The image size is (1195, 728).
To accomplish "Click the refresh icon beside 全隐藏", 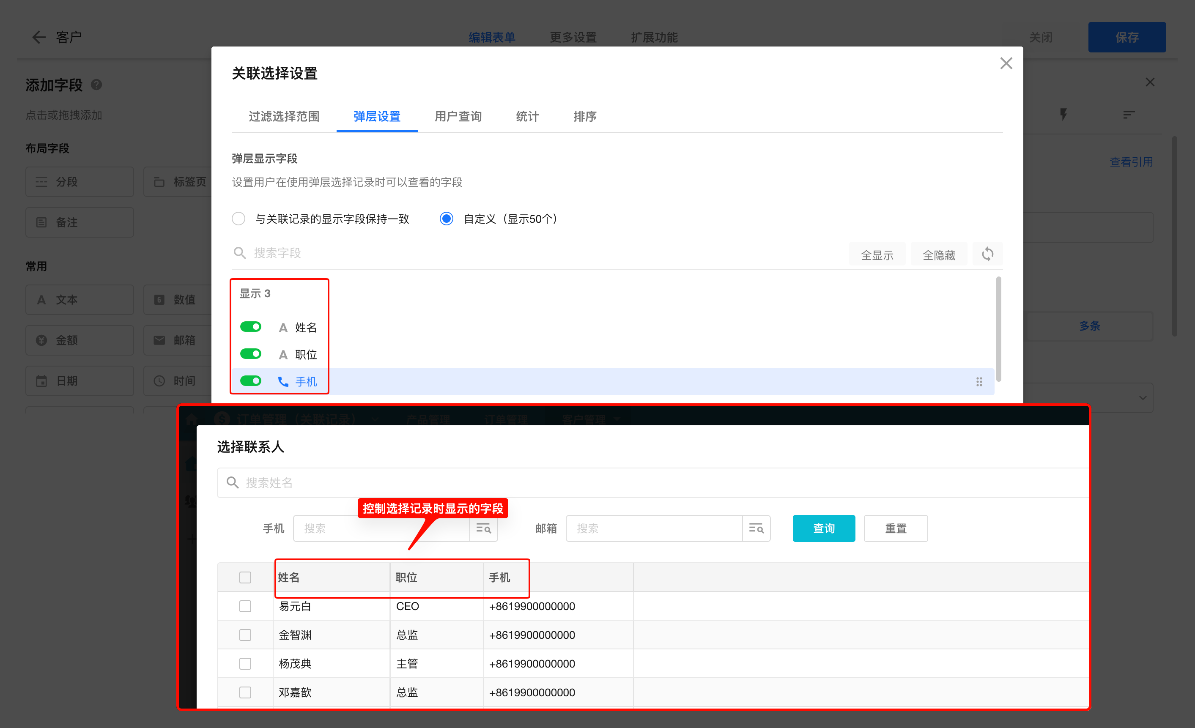I will click(x=987, y=254).
